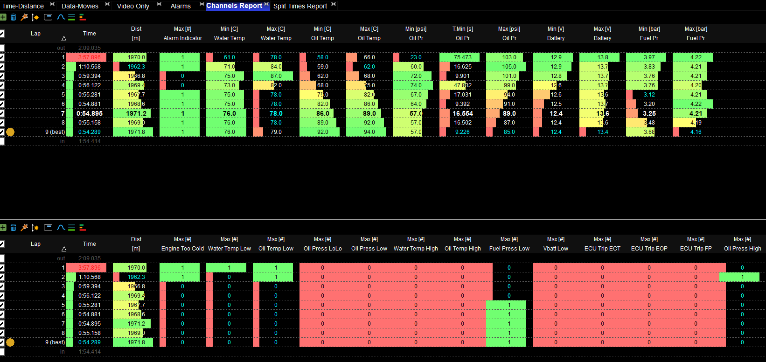Switch to the Split Times Report tab
The height and width of the screenshot is (362, 766).
tap(300, 6)
